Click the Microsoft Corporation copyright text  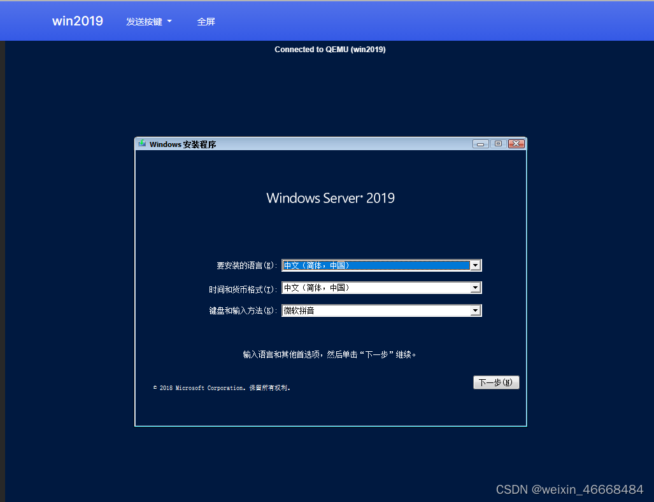222,388
